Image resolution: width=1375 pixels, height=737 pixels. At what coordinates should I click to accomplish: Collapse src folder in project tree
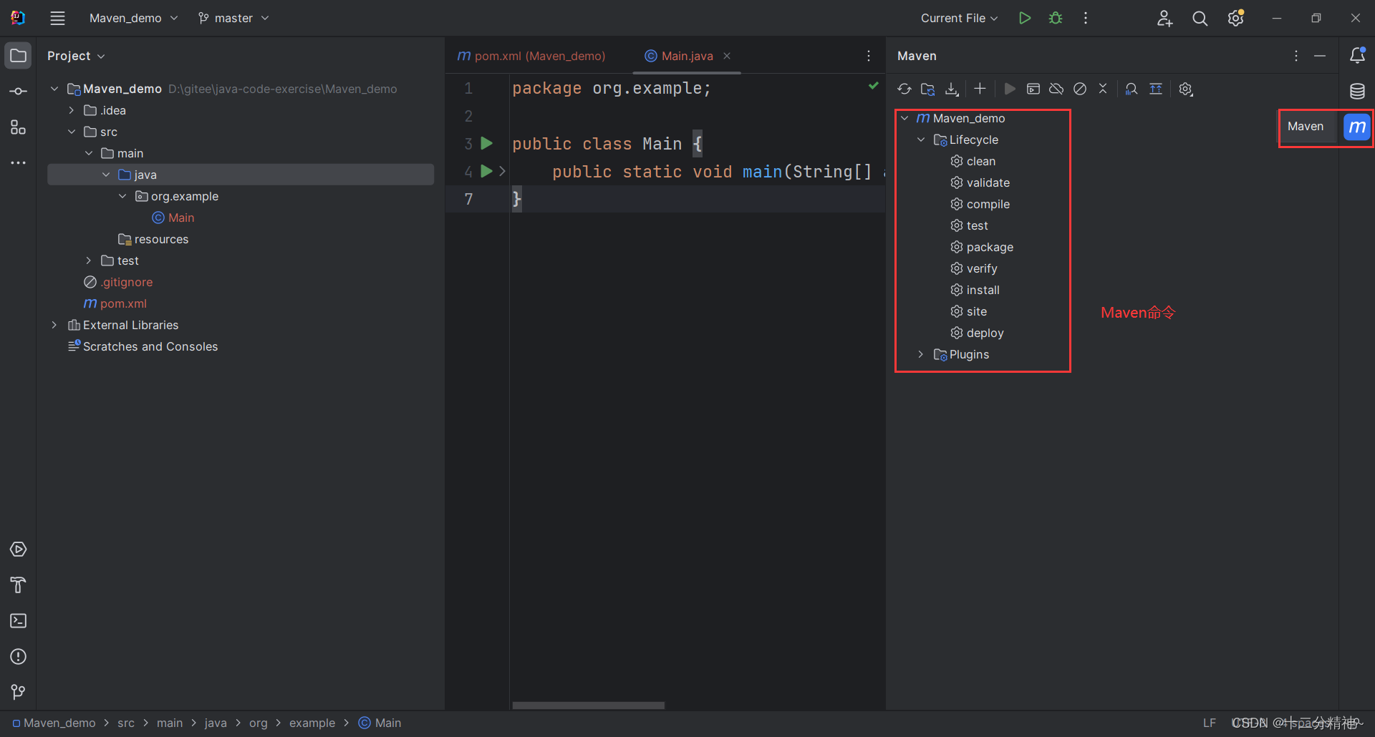(x=72, y=132)
